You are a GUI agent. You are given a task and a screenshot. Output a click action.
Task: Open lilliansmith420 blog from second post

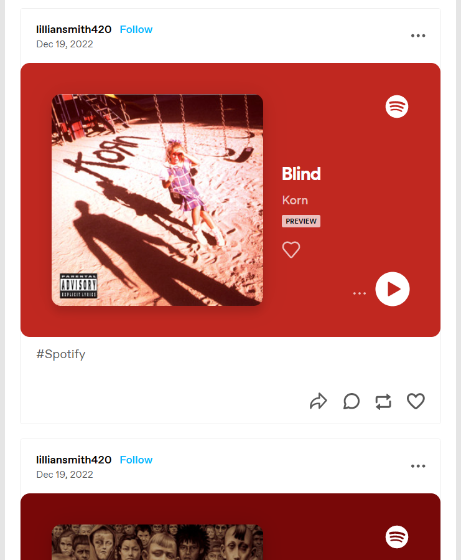(74, 460)
